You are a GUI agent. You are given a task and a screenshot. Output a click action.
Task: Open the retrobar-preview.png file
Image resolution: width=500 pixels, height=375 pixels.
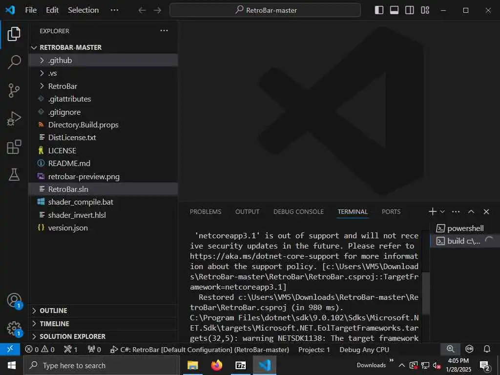103,177
